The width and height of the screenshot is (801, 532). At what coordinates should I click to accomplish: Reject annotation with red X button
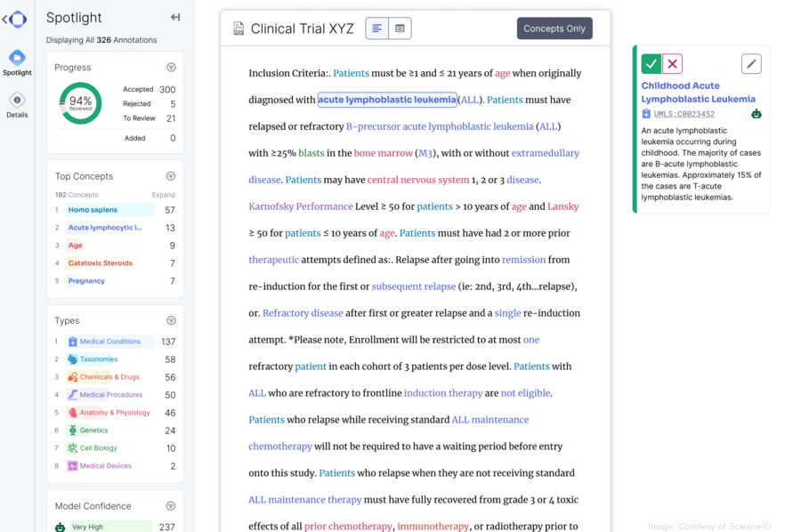click(673, 63)
